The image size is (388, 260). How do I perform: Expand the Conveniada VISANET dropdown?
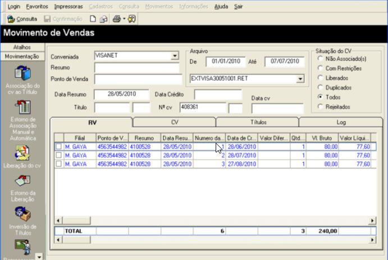(x=175, y=55)
